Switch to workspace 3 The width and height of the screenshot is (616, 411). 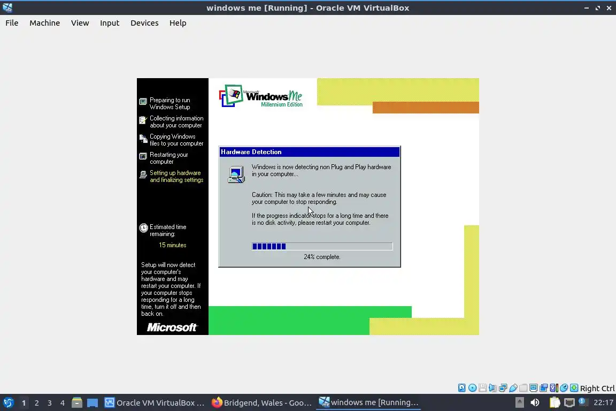[50, 403]
